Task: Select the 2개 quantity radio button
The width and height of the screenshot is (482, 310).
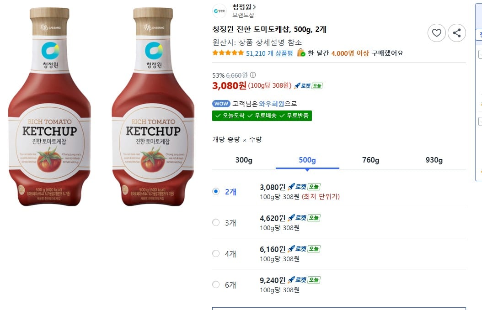Action: pos(215,191)
